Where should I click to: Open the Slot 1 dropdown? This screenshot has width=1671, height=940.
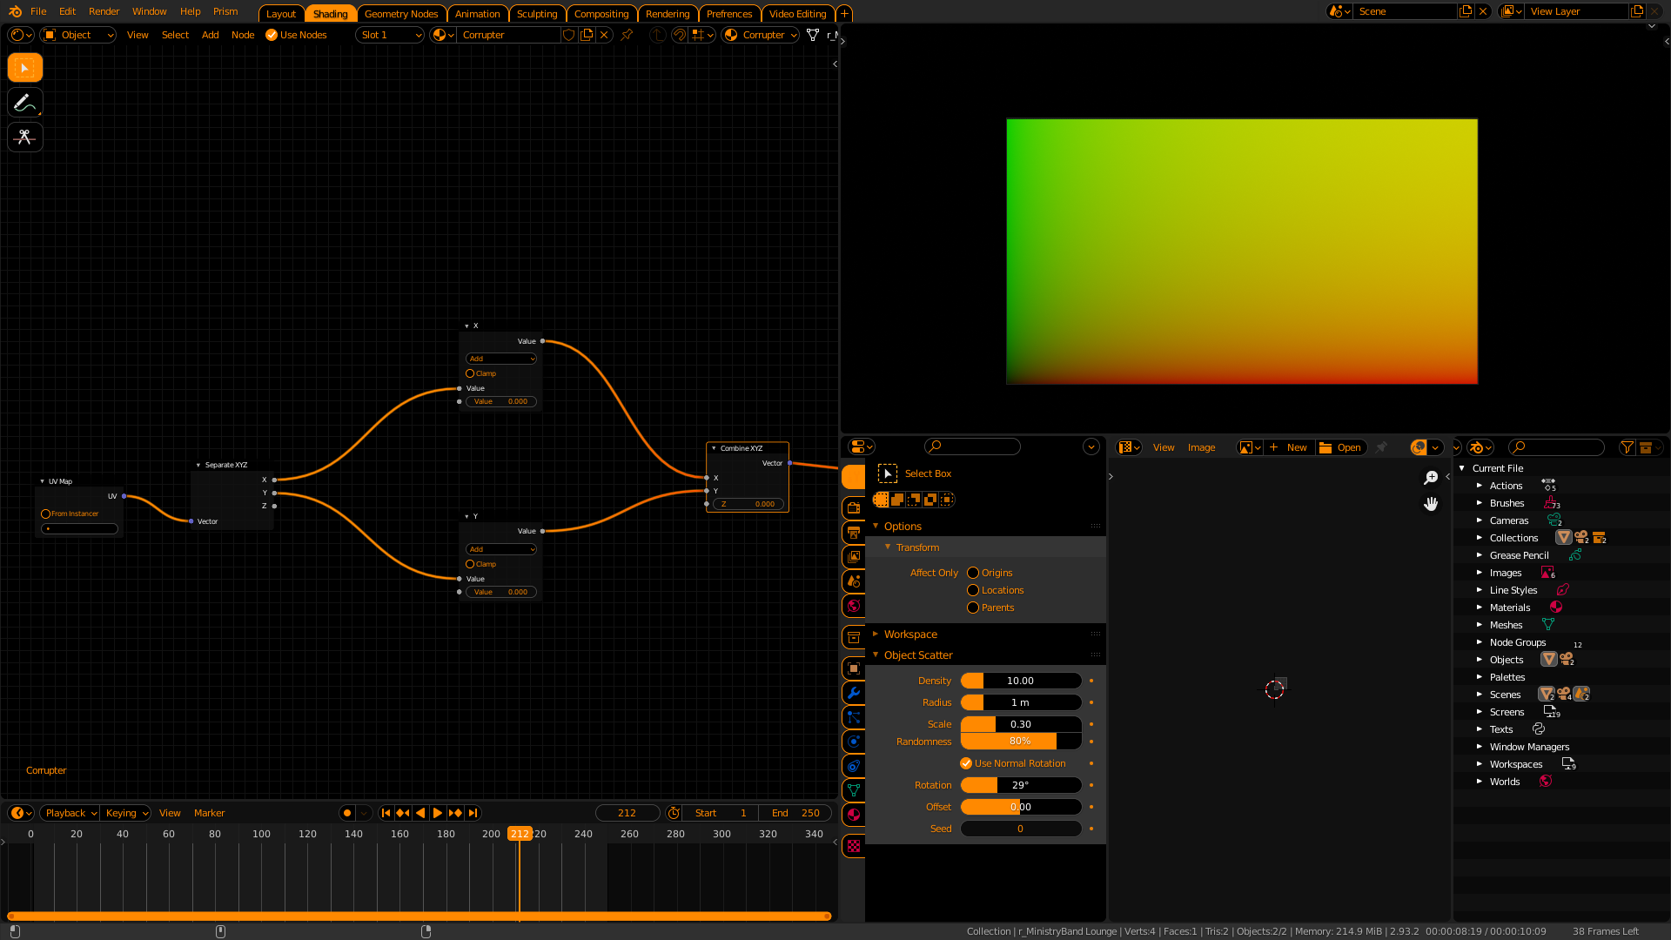point(390,35)
